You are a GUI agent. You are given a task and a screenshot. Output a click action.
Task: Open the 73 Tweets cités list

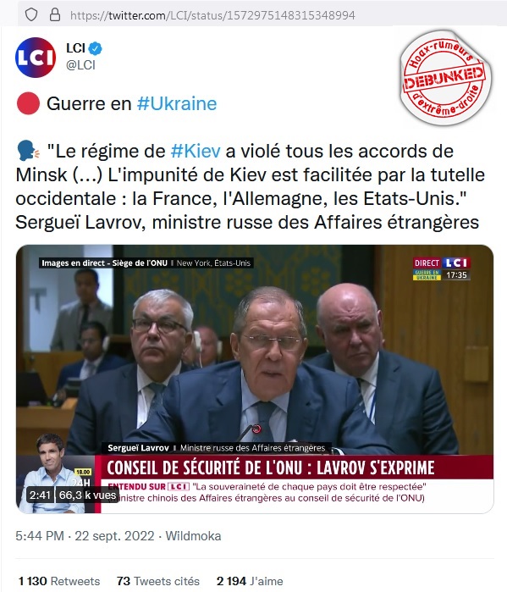coord(158,581)
